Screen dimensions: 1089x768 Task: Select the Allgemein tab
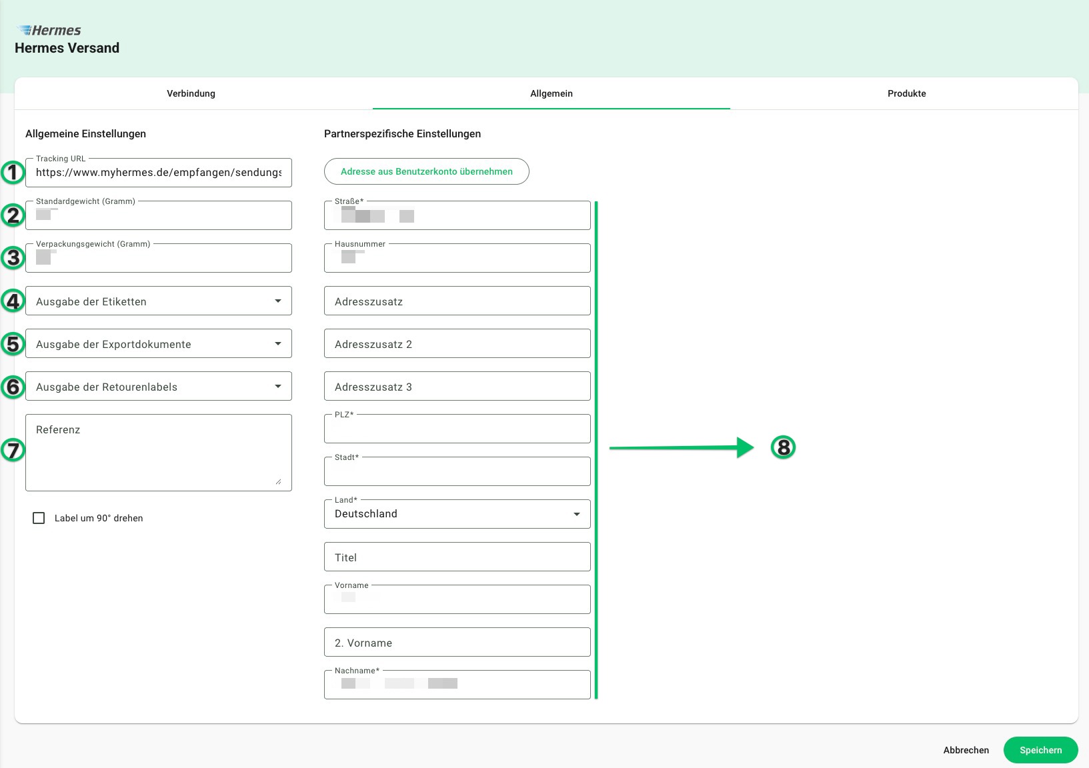point(552,93)
